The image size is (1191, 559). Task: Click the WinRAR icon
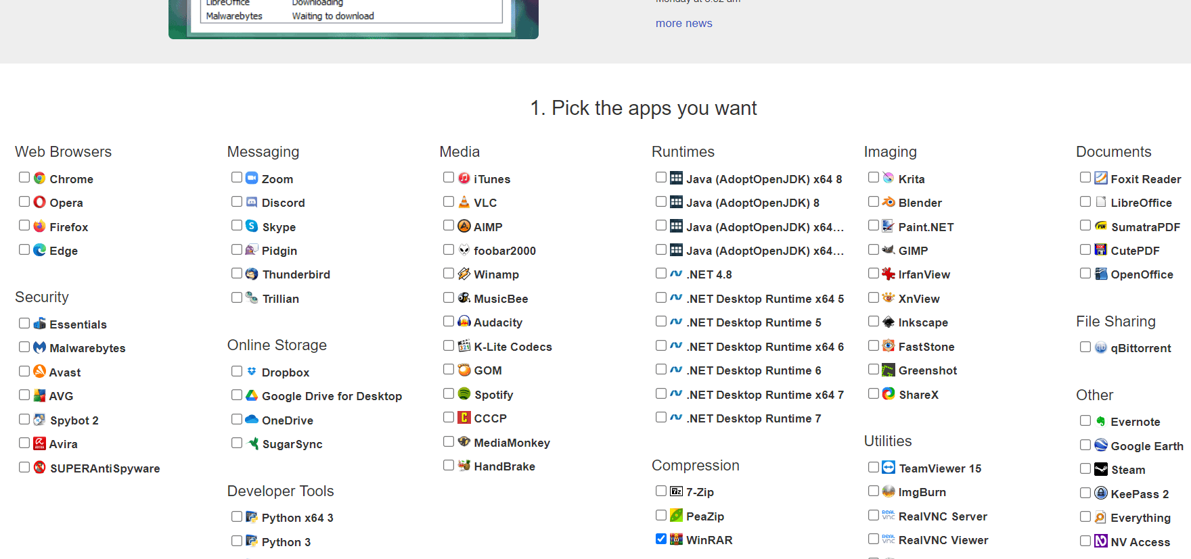(x=676, y=539)
